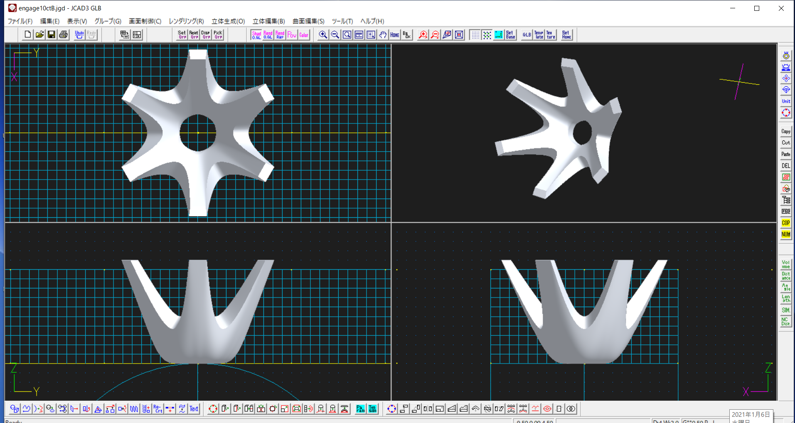Click the Re-Crt tool in bottom toolbar
This screenshot has width=795, height=423.
158,409
